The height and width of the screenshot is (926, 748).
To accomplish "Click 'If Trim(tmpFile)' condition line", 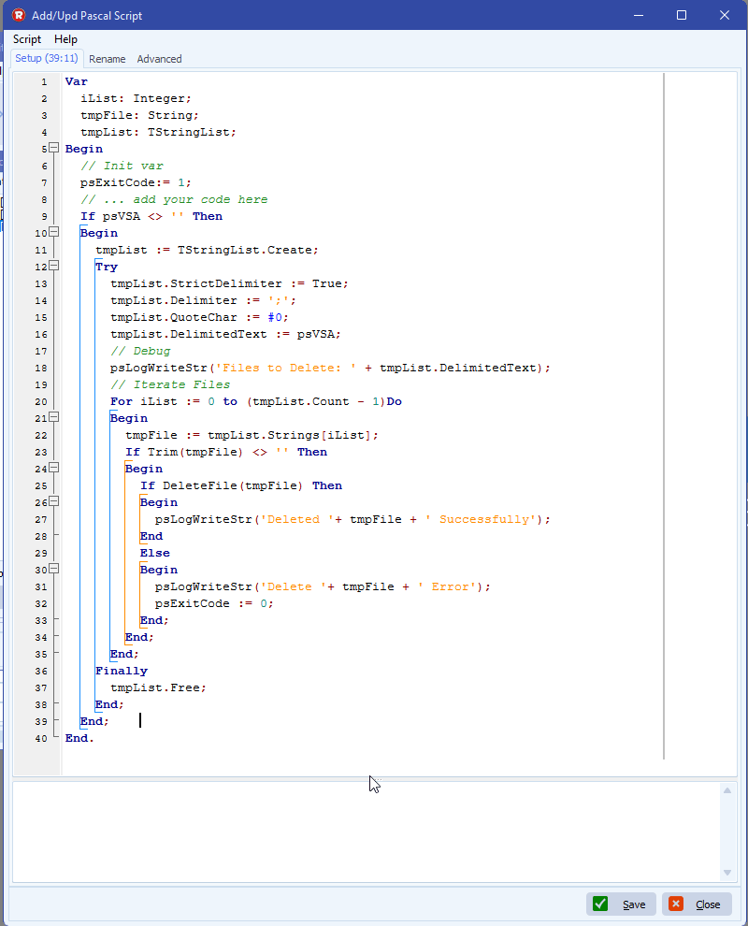I will click(226, 452).
